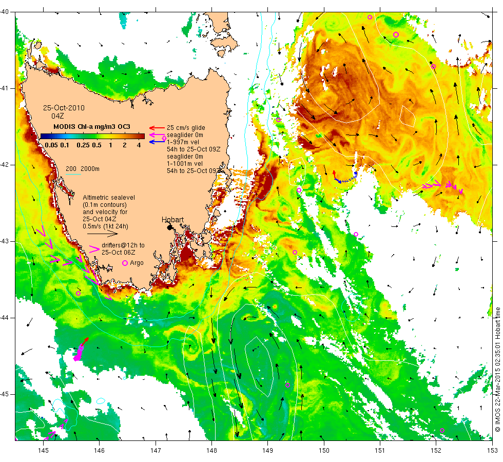
Task: Click the 04Z time label
Action: (x=57, y=116)
